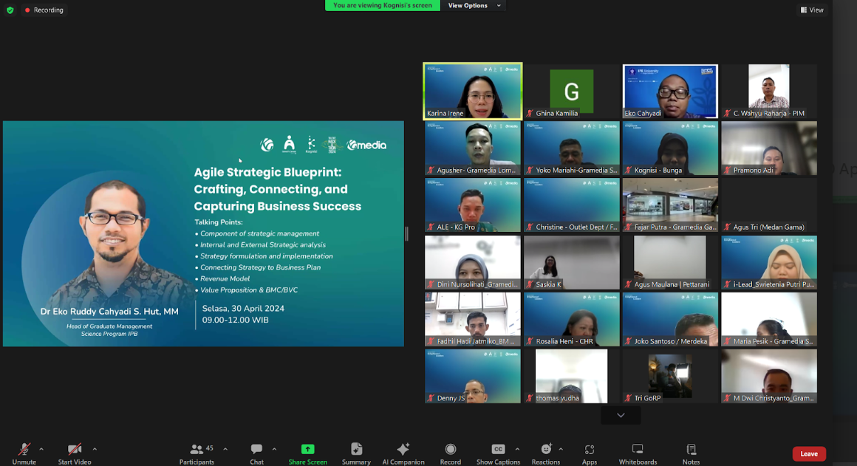Expand the Reactions options caret
Image resolution: width=857 pixels, height=466 pixels.
click(561, 449)
